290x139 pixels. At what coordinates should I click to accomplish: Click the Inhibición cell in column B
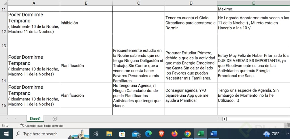point(86,23)
